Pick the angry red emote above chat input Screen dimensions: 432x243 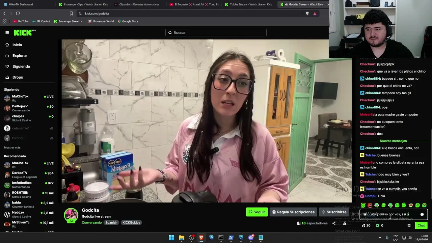pyautogui.click(x=370, y=205)
